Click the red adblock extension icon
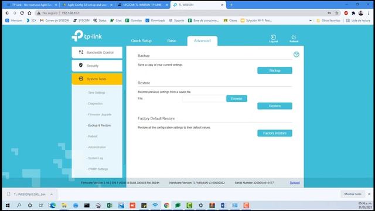This screenshot has height=211, width=375. pyautogui.click(x=346, y=13)
